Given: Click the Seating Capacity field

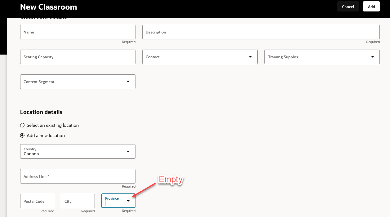Looking at the screenshot, I should 78,57.
